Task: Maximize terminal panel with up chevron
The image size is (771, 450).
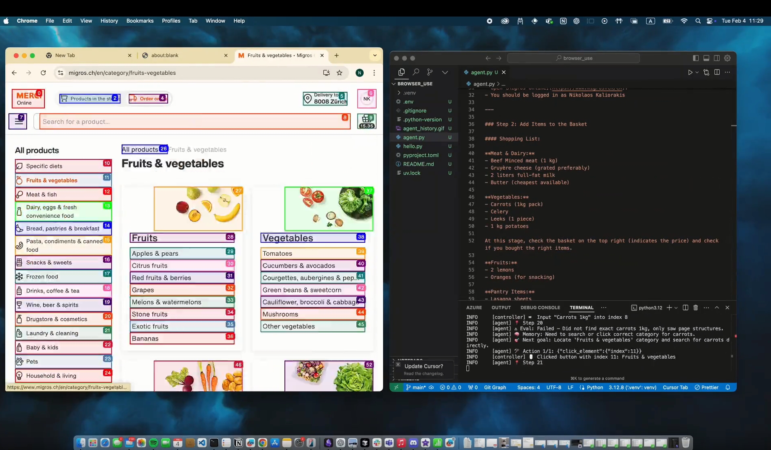Action: point(717,307)
